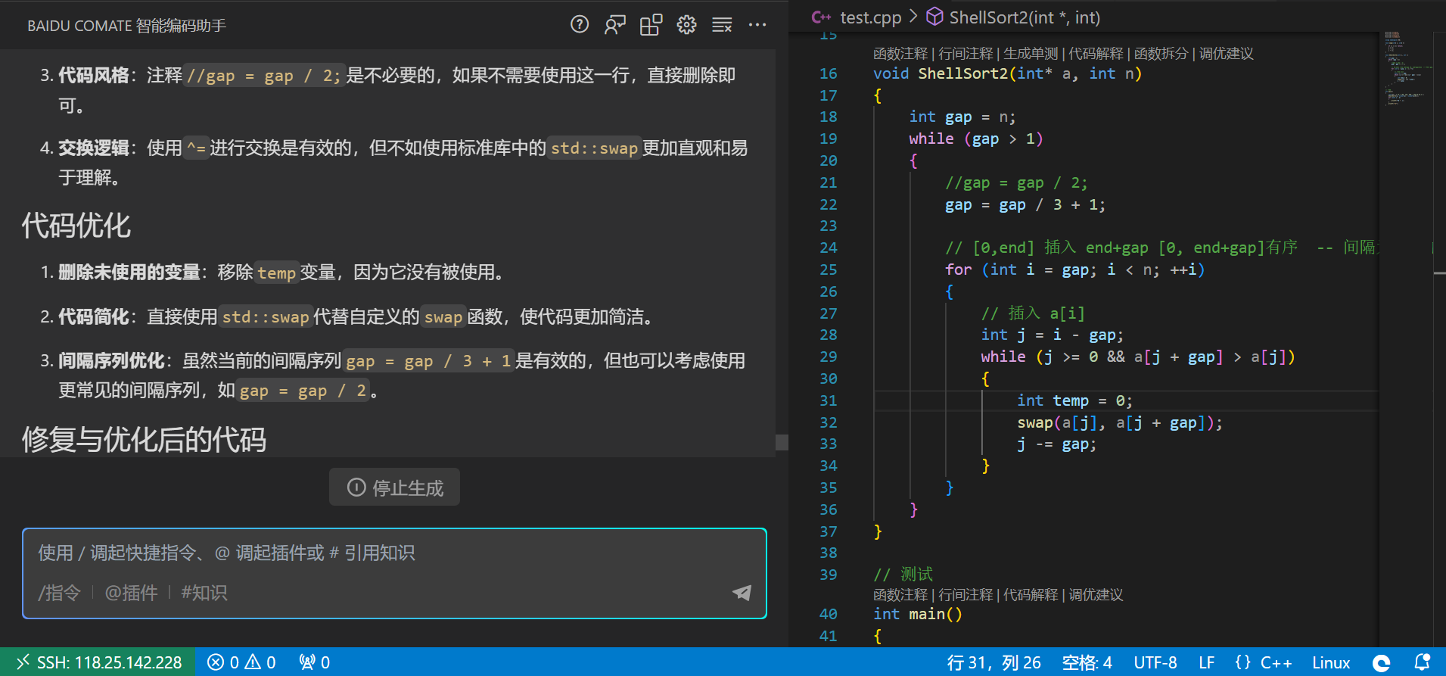Open the Comate more actions ellipsis
Screen dimensions: 1446x676
click(757, 25)
